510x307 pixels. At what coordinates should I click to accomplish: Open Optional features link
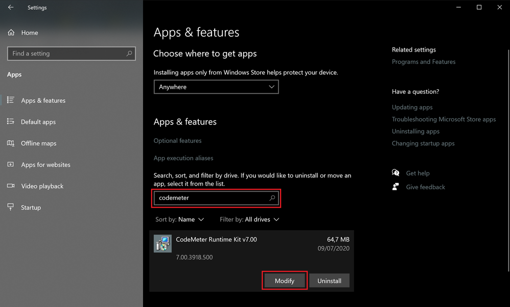tap(177, 141)
